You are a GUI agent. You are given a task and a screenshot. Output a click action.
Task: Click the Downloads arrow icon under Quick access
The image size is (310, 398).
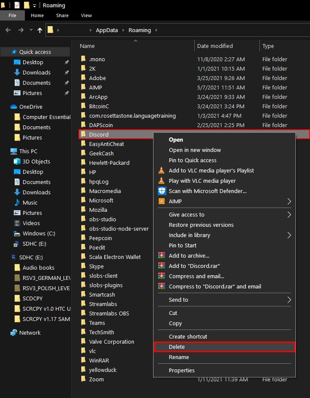[x=17, y=72]
